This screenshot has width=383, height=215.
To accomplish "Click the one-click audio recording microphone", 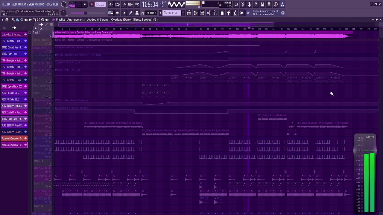I will click(249, 4).
